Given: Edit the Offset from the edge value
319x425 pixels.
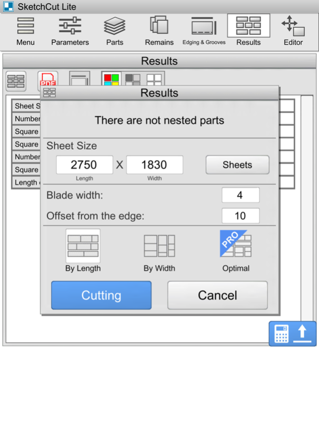Looking at the screenshot, I should tap(240, 216).
